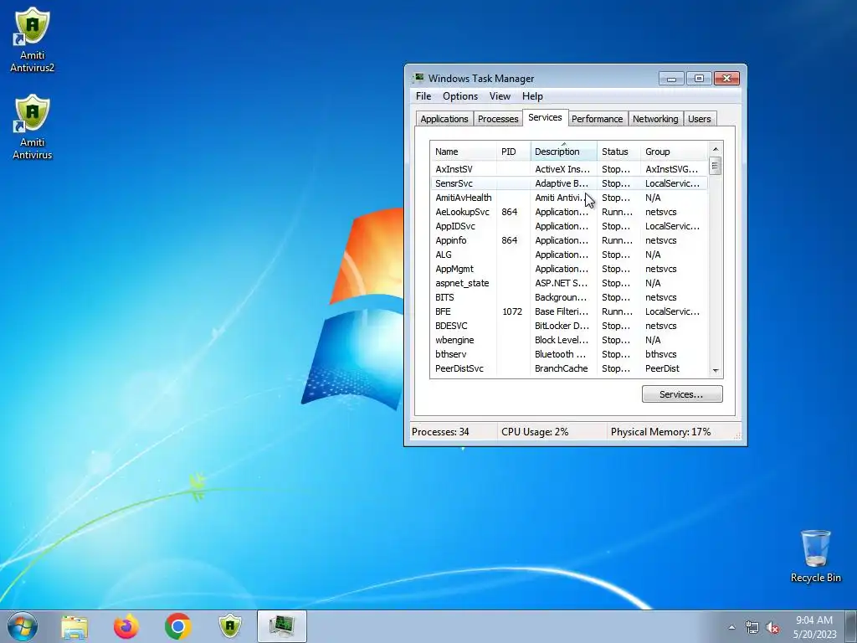Select the SensrSvc service row
The height and width of the screenshot is (643, 857).
569,183
